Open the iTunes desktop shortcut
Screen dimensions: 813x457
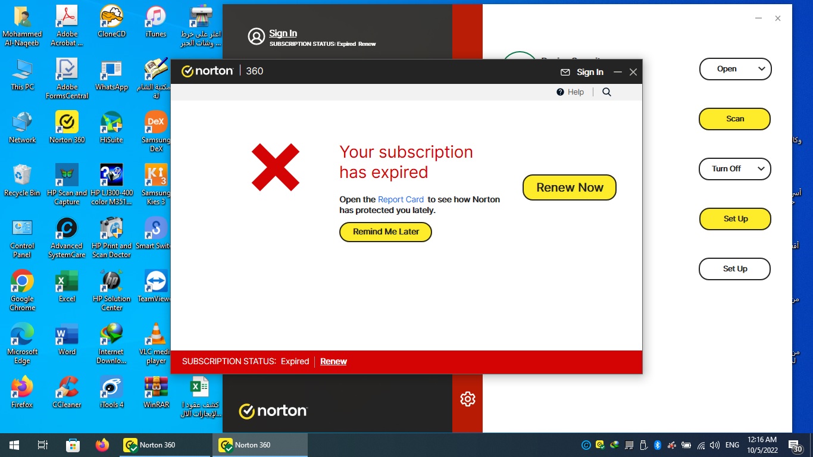point(156,21)
